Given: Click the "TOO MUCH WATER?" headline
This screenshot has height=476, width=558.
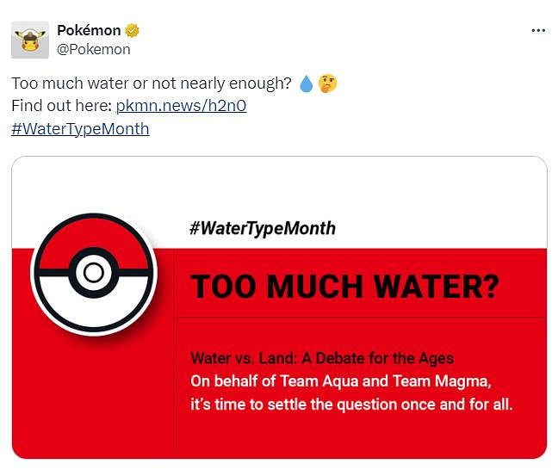Looking at the screenshot, I should (344, 287).
